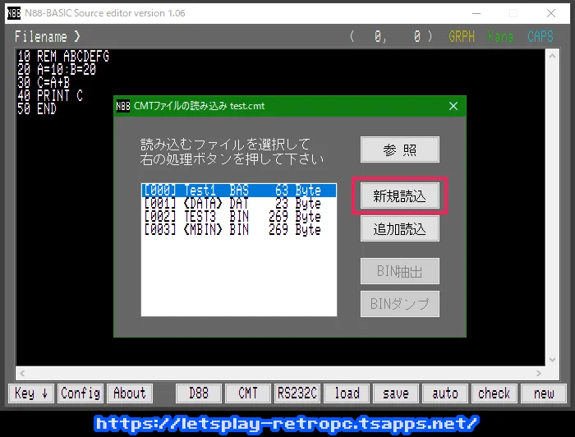Run the check function button

click(494, 393)
